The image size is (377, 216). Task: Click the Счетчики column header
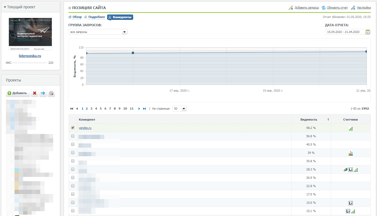click(x=350, y=120)
